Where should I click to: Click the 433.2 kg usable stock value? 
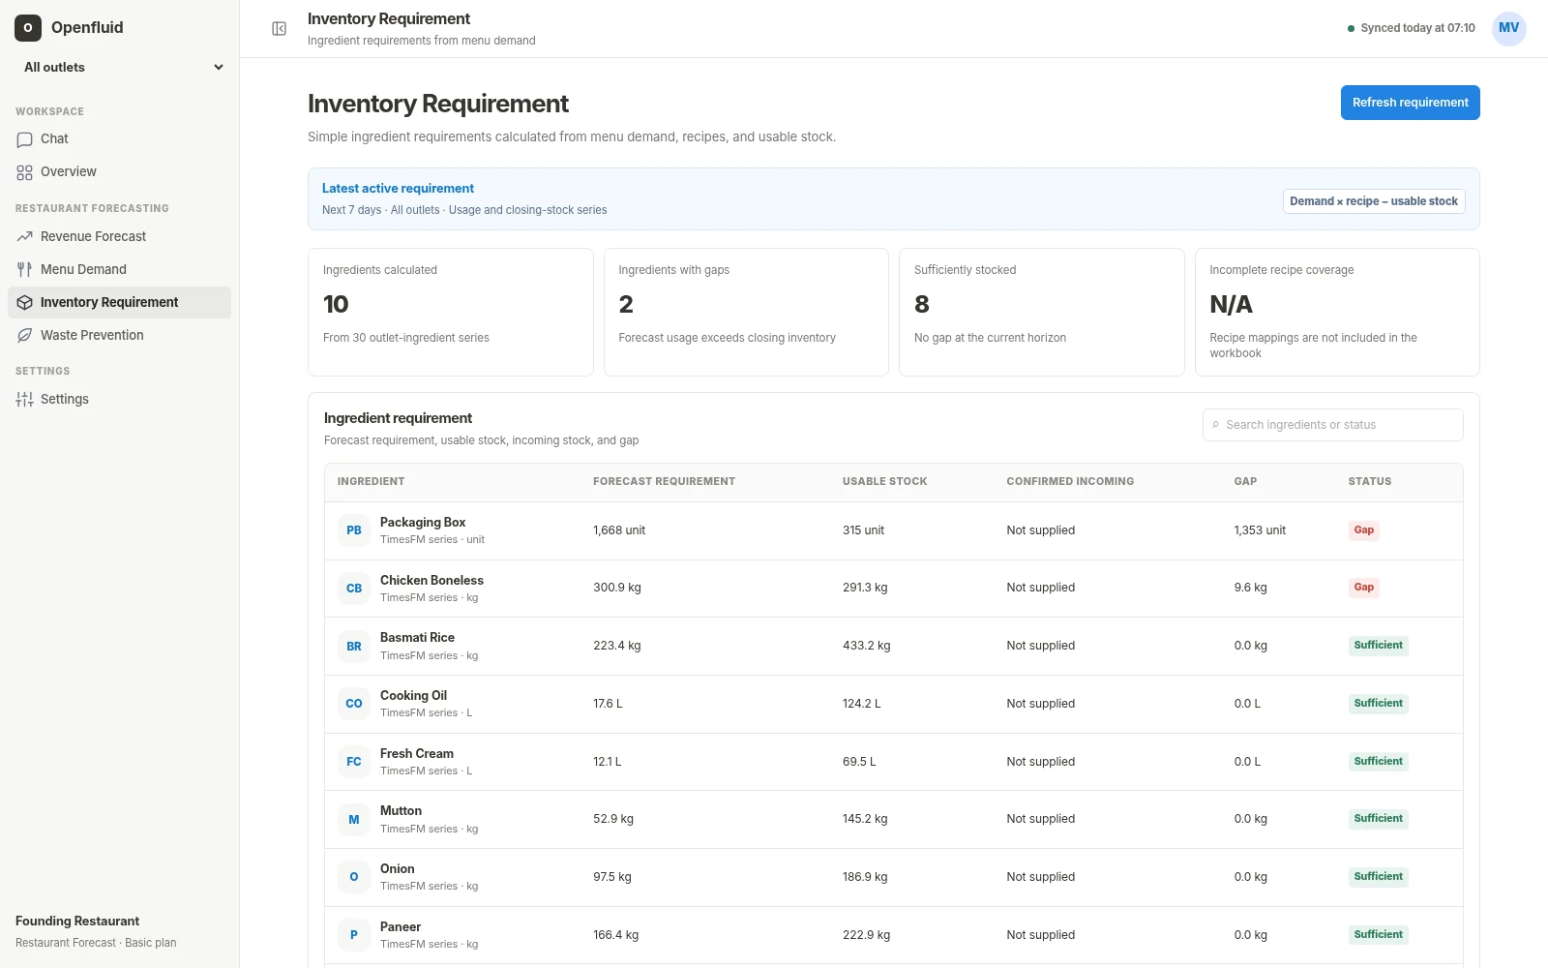(x=866, y=646)
